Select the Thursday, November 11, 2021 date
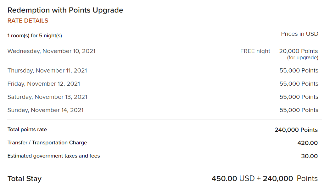This screenshot has height=188, width=330. coord(47,71)
